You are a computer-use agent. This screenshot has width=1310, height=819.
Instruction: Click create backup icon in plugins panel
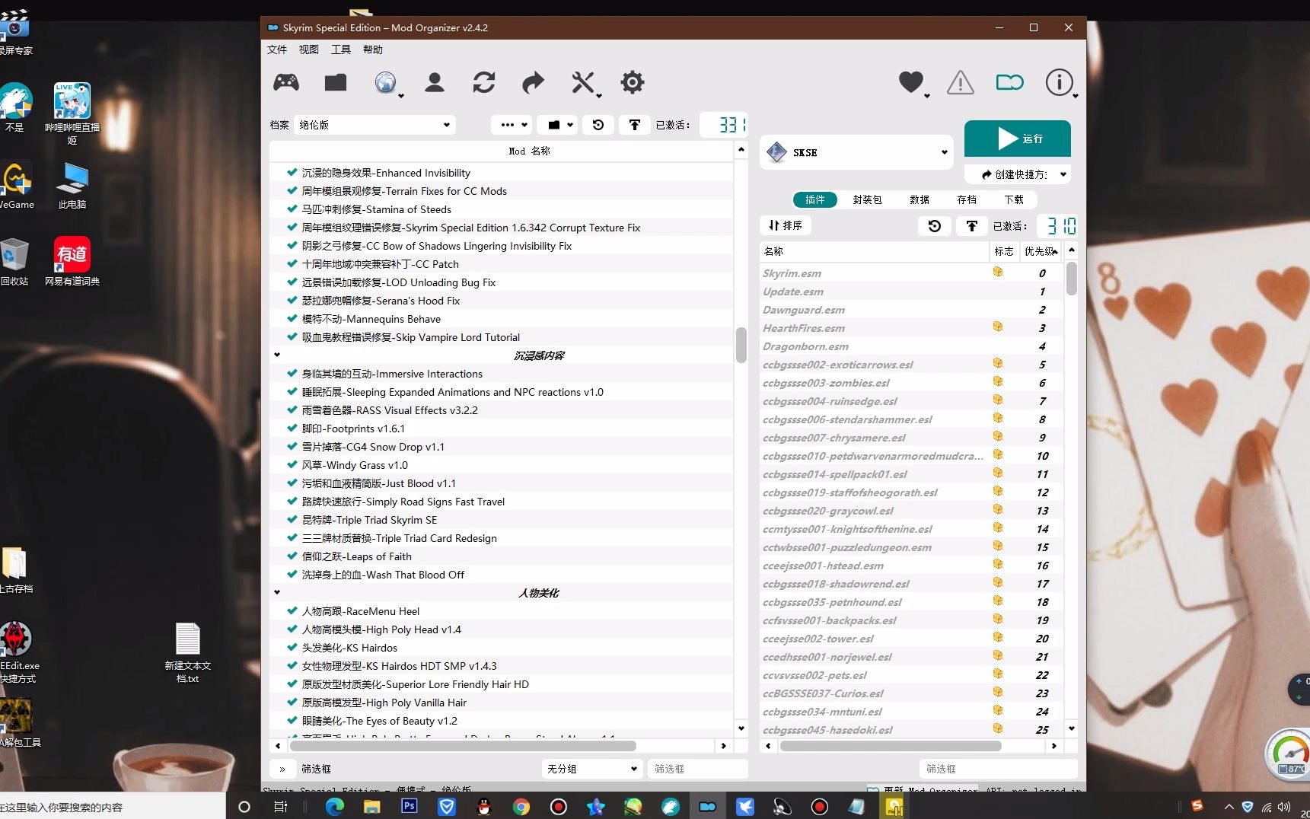(972, 226)
